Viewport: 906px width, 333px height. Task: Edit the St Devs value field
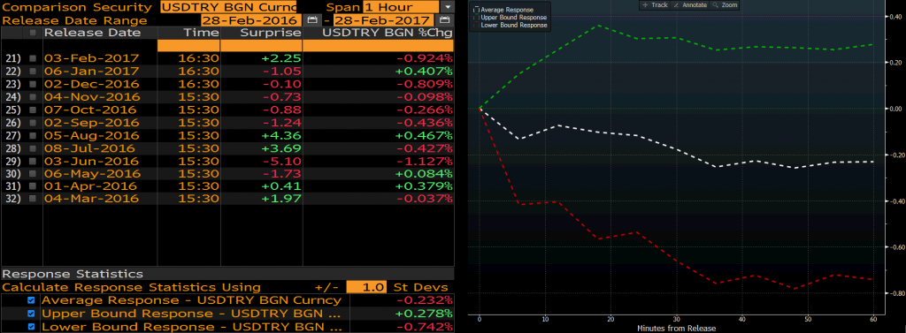point(366,287)
